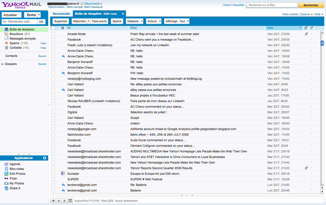326x205 pixels.
Task: Click replied arrow on eBay passe aux petites annonces
Action: tap(63, 90)
